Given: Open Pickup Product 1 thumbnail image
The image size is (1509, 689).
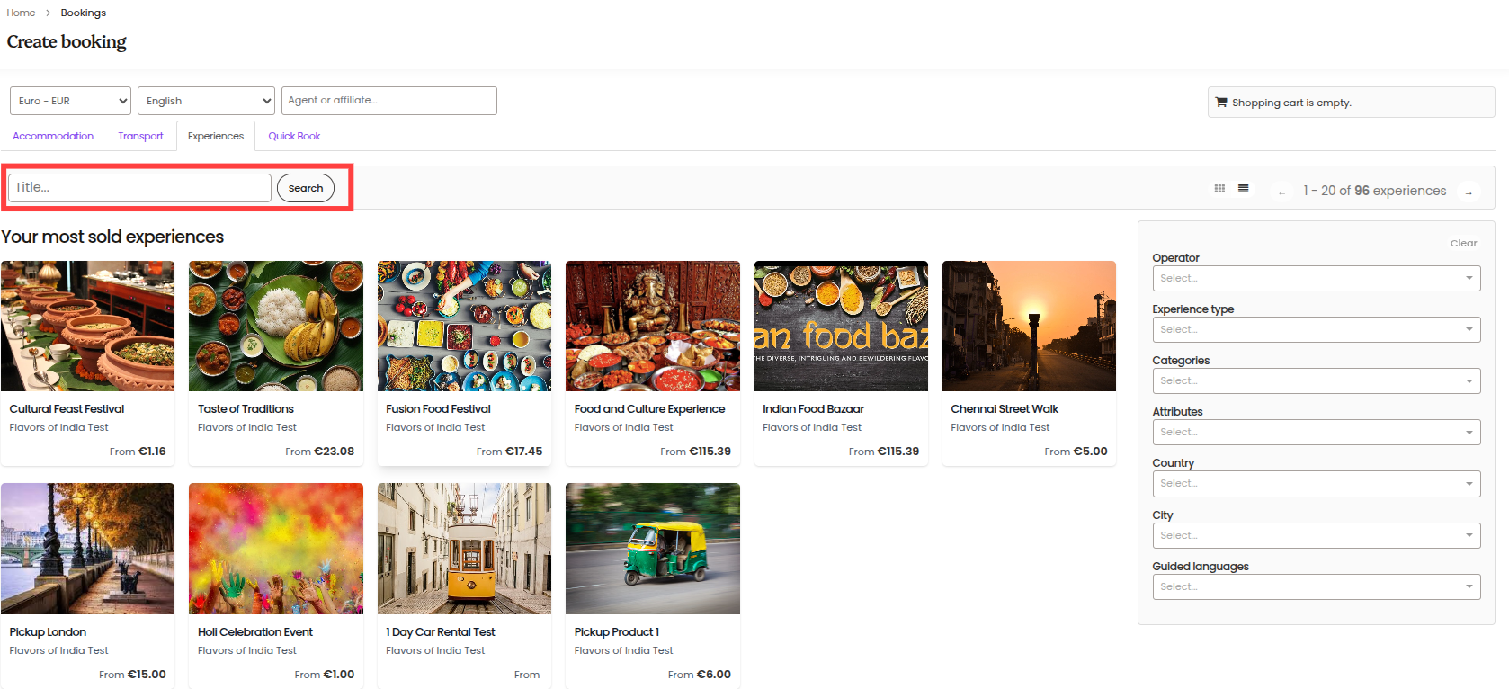Looking at the screenshot, I should coord(653,549).
